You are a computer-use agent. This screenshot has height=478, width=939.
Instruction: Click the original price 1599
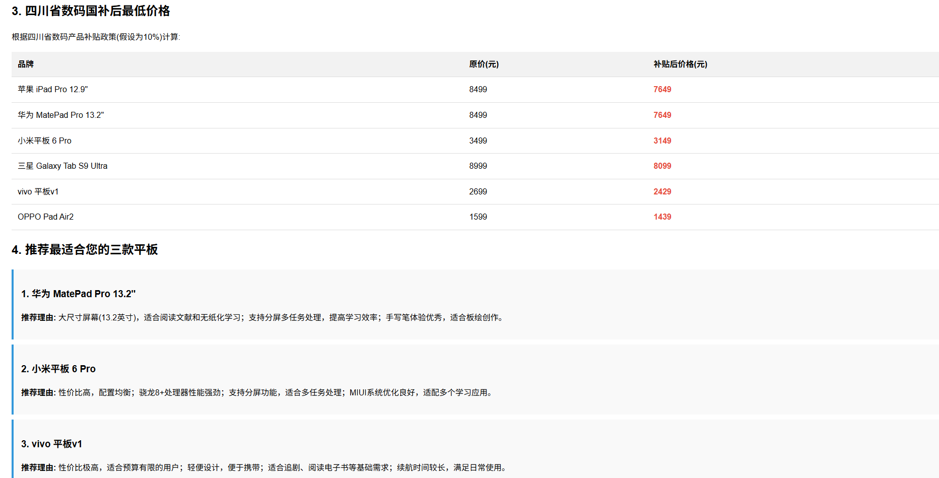[x=478, y=217]
